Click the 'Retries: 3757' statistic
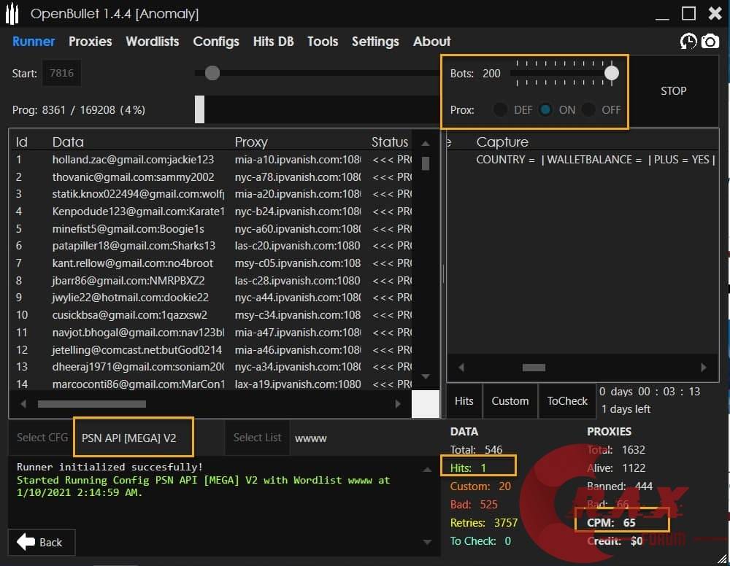The width and height of the screenshot is (730, 566). [484, 523]
